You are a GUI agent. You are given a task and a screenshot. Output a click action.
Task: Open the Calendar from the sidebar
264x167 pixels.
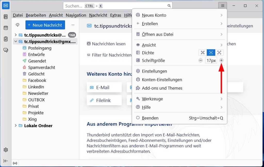tap(6, 27)
